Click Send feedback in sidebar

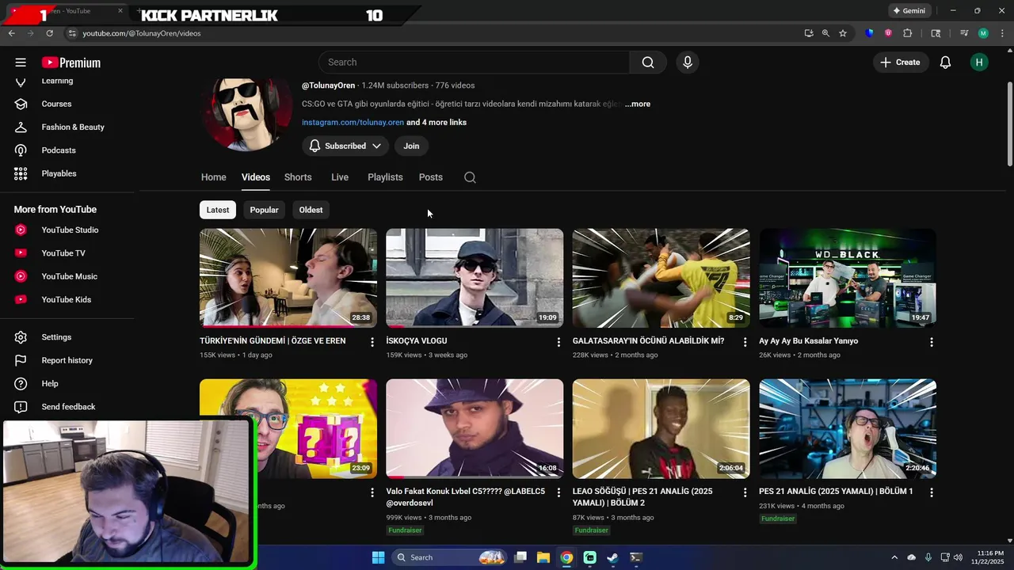(67, 407)
